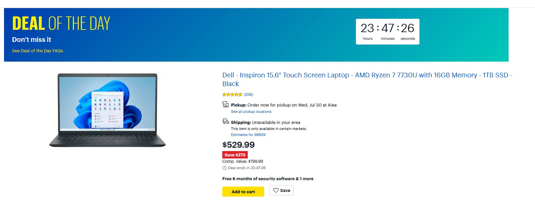This screenshot has height=204, width=535.
Task: Click the $529.99 price
Action: tap(238, 145)
